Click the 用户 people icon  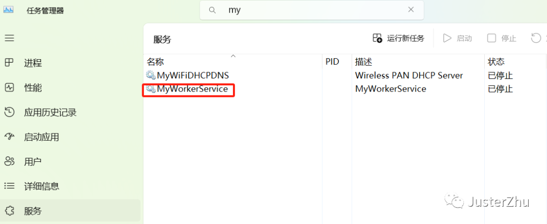[x=10, y=161]
